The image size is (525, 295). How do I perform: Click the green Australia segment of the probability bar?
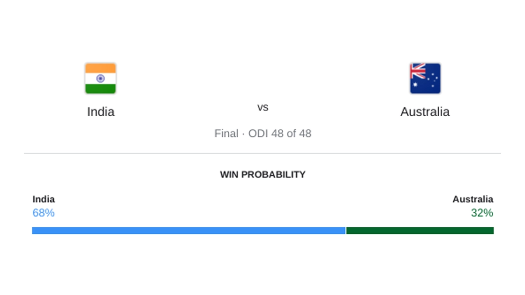click(420, 230)
